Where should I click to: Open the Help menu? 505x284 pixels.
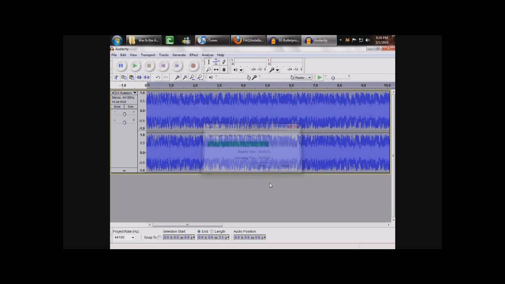(x=221, y=55)
